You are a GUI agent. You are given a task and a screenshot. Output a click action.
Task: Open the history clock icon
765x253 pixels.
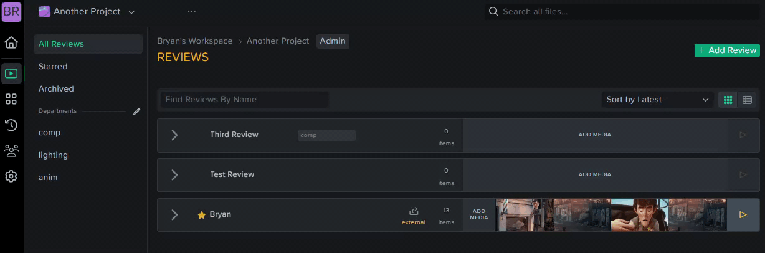tap(11, 125)
